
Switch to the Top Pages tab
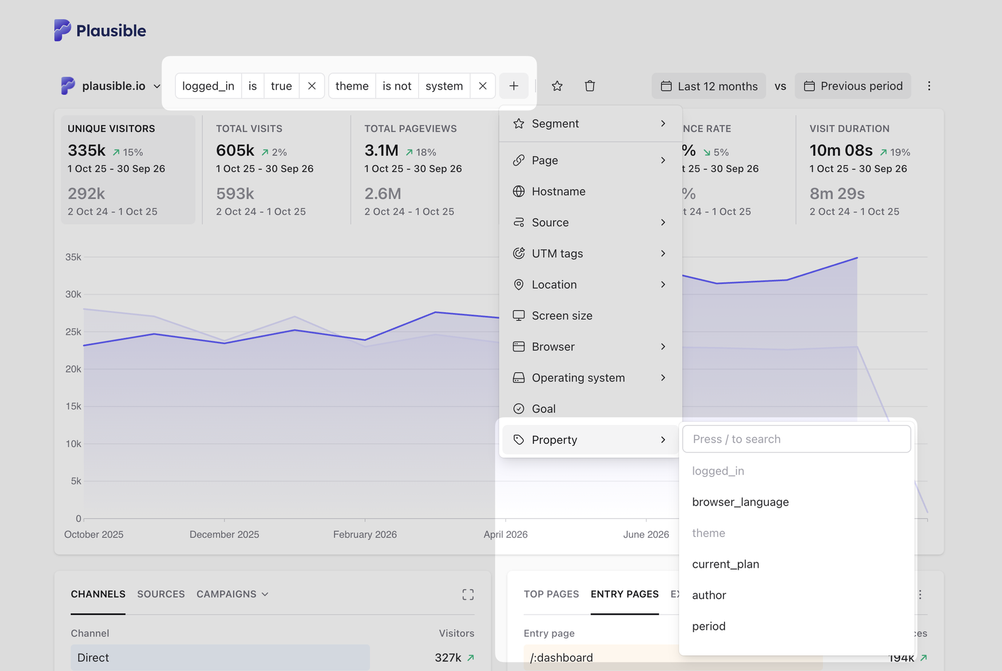pyautogui.click(x=552, y=594)
